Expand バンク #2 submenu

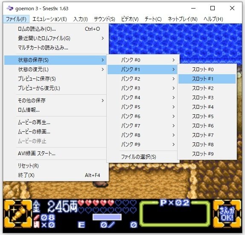coord(142,79)
